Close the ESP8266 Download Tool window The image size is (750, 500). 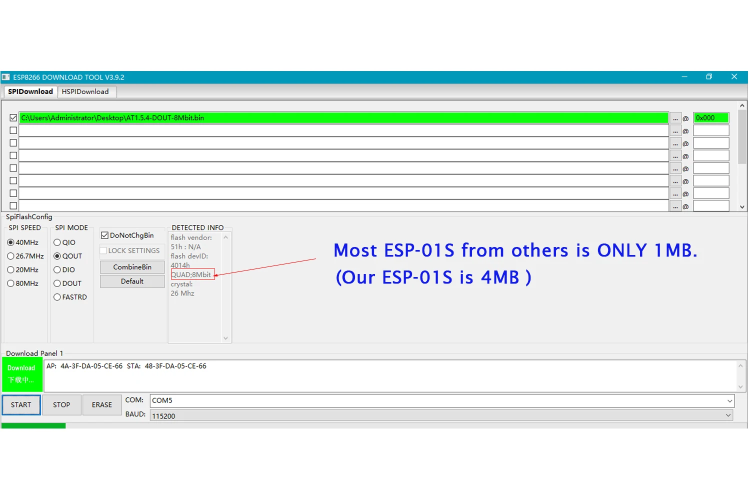[x=734, y=77]
